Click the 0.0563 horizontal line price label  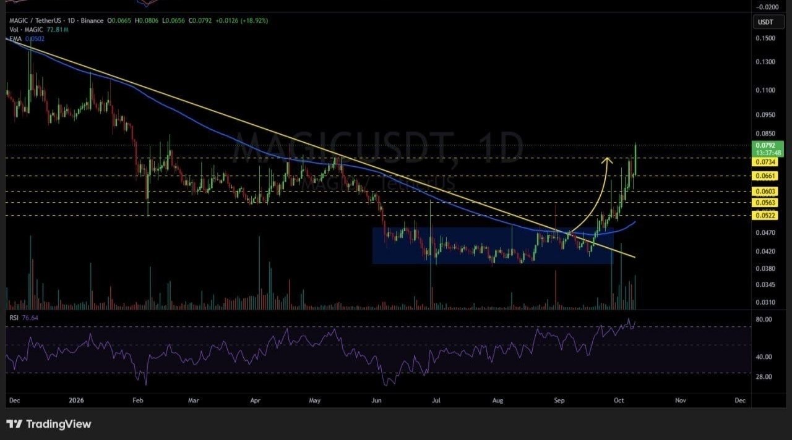click(x=765, y=202)
